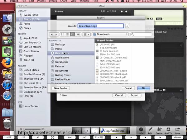Viewport: 187px width, 140px height.
Task: Select Pictures in Favorites
Action: (71, 66)
